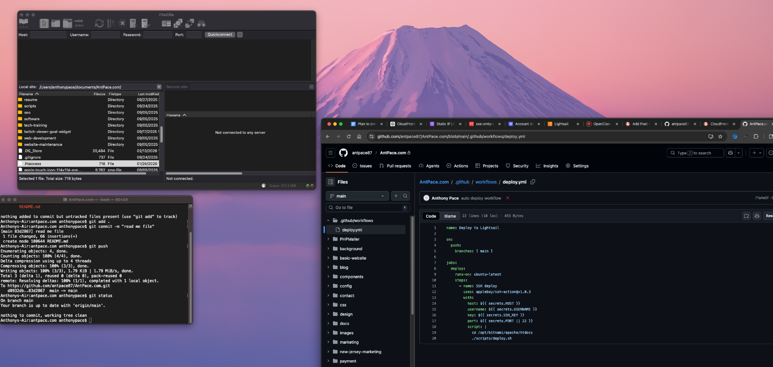Click FileZilla refresh file lists icon
The width and height of the screenshot is (773, 367).
click(x=99, y=23)
